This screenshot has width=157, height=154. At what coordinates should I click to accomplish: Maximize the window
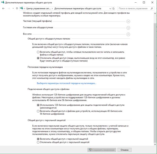click(144, 2)
